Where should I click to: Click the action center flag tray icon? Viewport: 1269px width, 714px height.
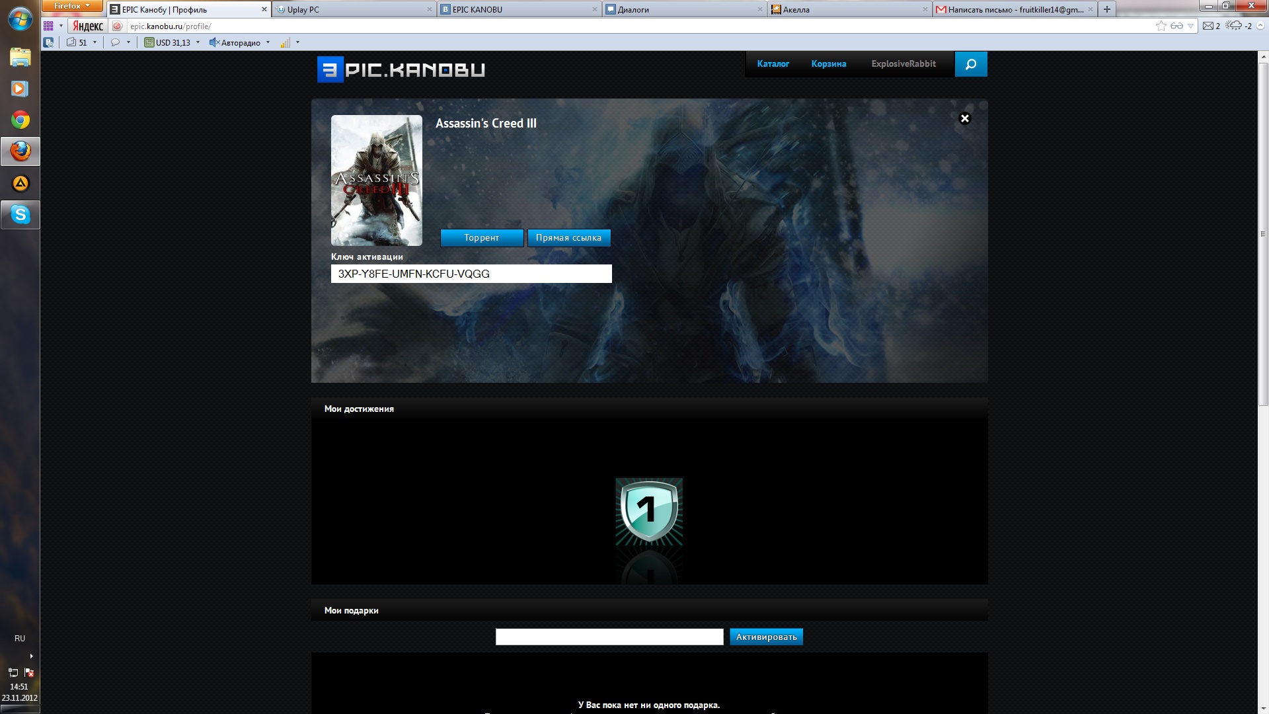click(x=29, y=672)
